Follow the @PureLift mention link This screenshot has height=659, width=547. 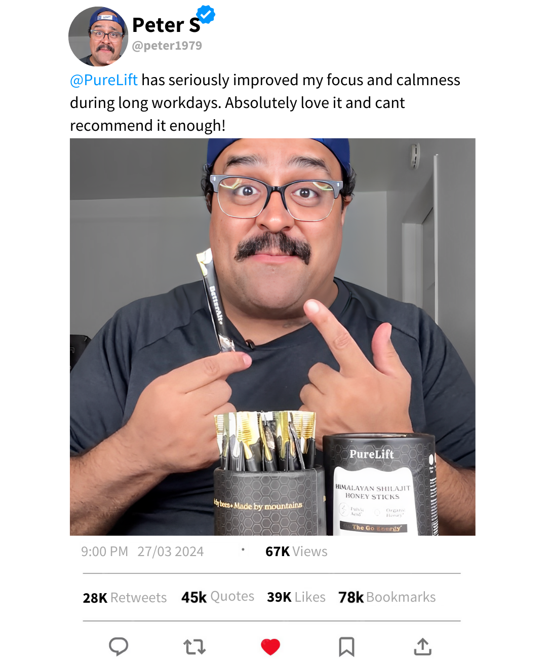tap(104, 80)
